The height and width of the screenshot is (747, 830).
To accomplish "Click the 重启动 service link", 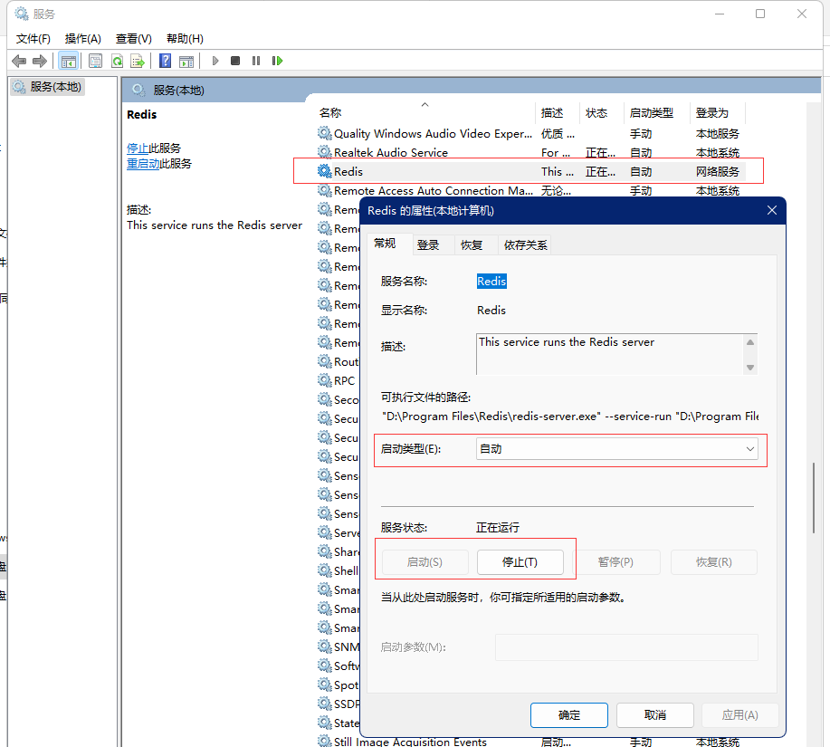I will click(x=143, y=164).
